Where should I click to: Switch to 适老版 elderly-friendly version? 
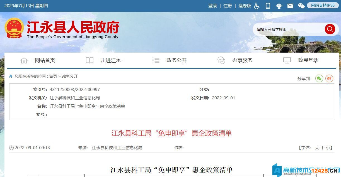point(245,6)
